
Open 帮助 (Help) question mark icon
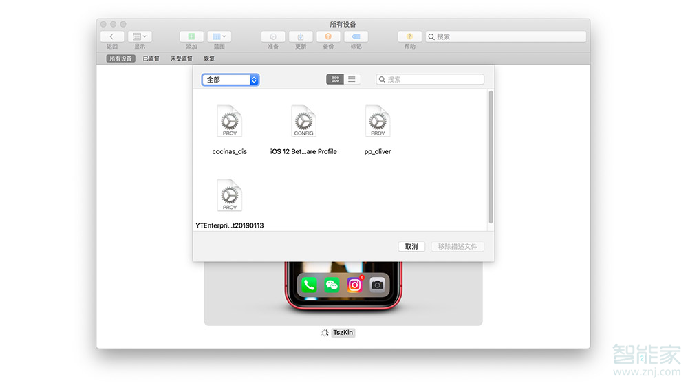click(x=410, y=36)
